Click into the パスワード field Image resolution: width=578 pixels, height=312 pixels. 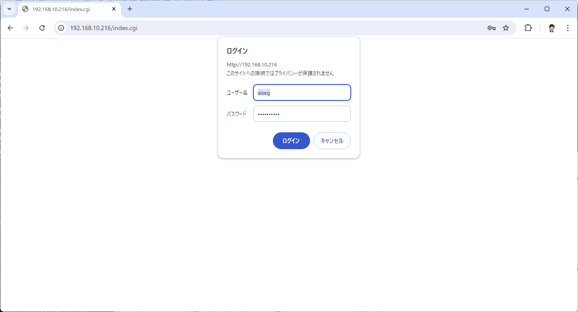click(302, 114)
